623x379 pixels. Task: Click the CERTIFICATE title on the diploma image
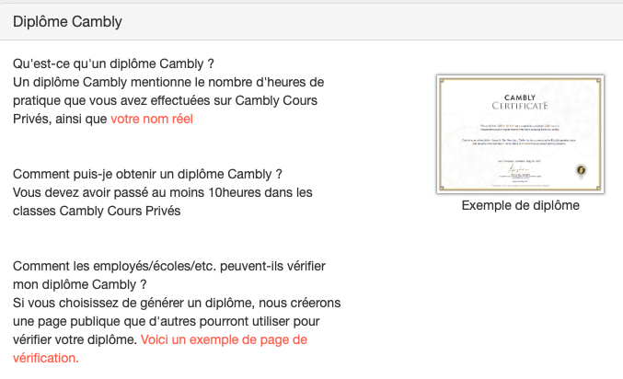point(519,106)
